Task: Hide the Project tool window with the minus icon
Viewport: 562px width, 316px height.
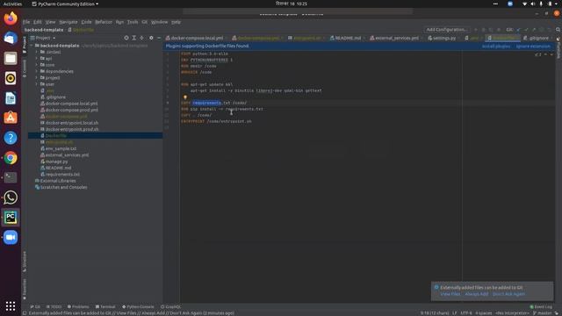Action: coord(159,38)
